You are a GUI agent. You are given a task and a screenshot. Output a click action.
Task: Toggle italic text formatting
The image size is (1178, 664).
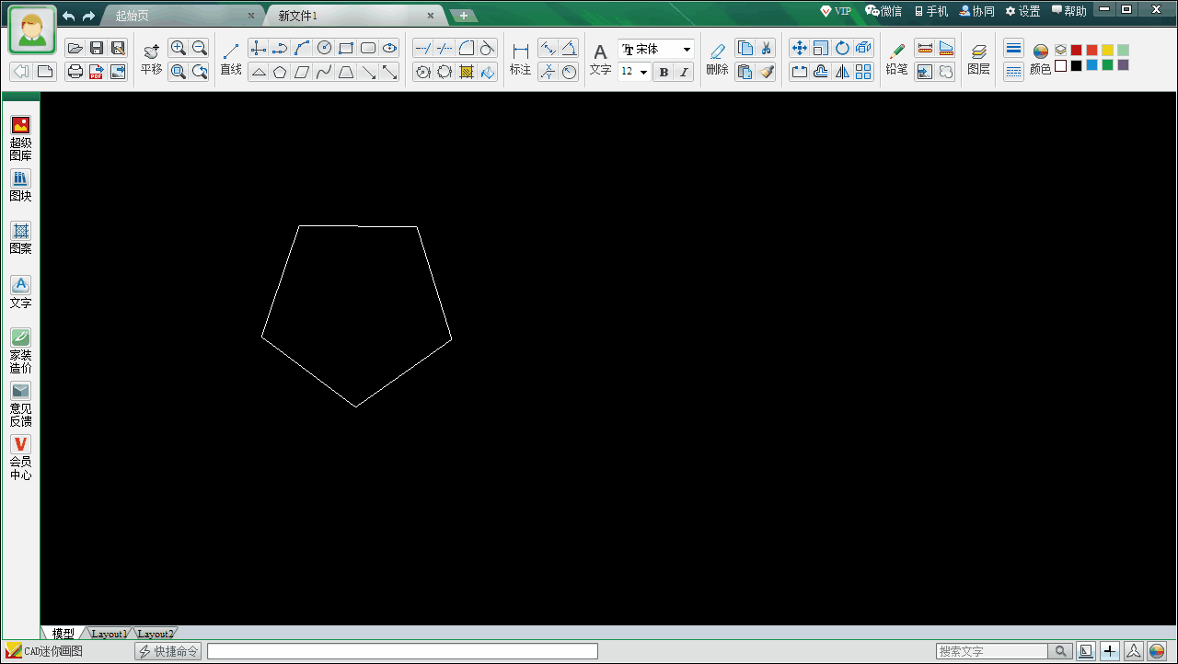684,72
